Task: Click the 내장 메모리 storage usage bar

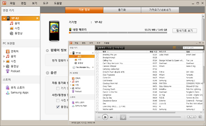Action: 118,33
